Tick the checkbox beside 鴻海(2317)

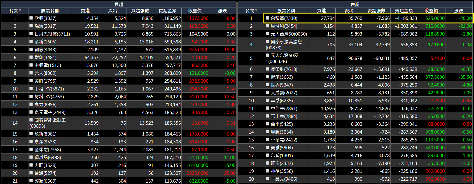tap(31, 26)
